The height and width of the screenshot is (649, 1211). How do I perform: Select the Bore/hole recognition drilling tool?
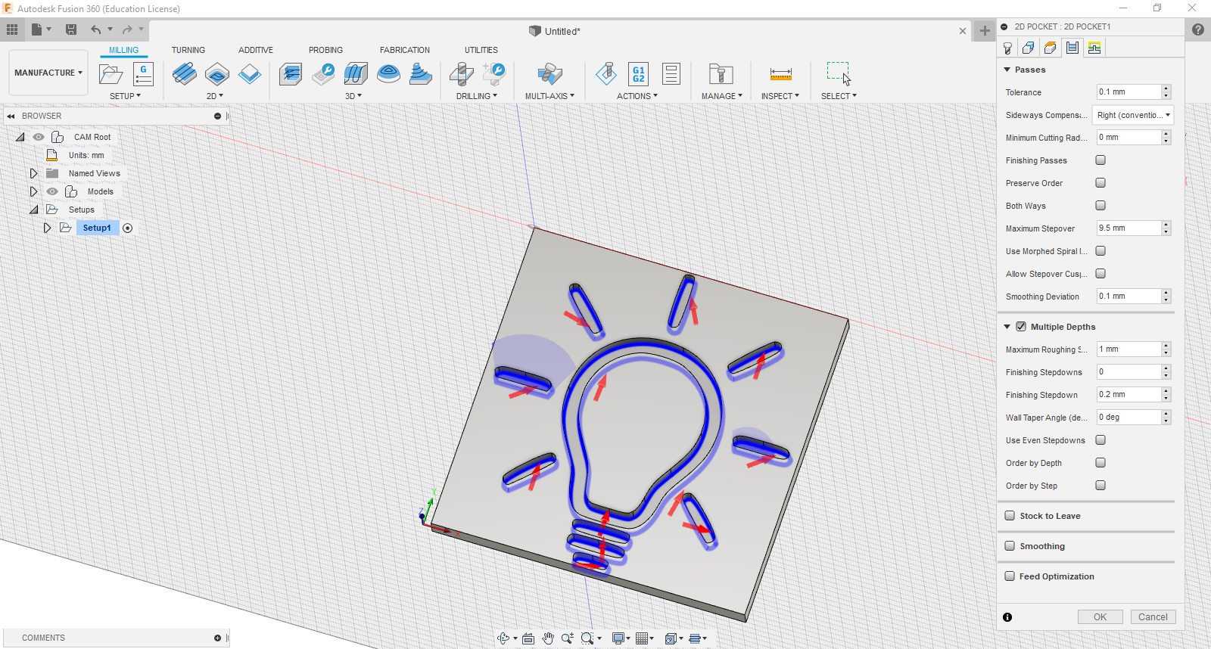click(494, 74)
